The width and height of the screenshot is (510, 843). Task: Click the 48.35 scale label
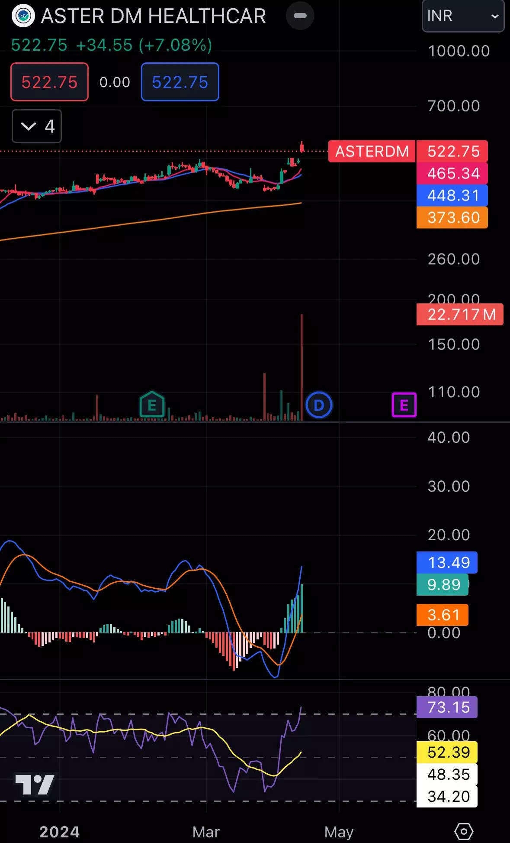(447, 774)
